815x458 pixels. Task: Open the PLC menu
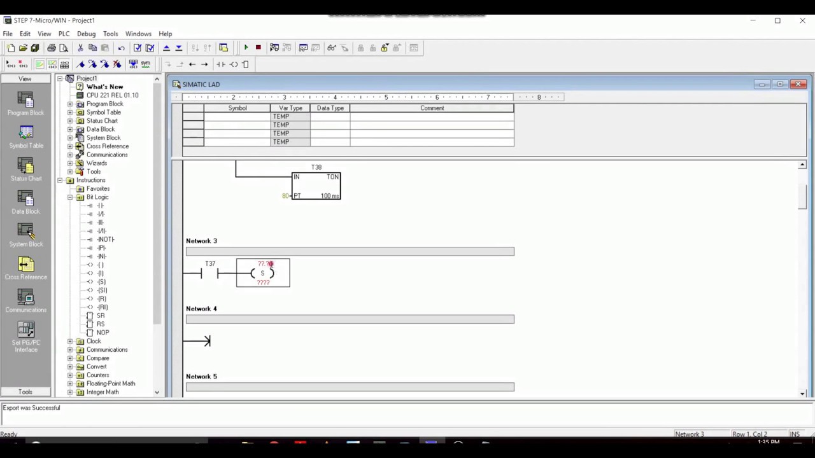[64, 34]
